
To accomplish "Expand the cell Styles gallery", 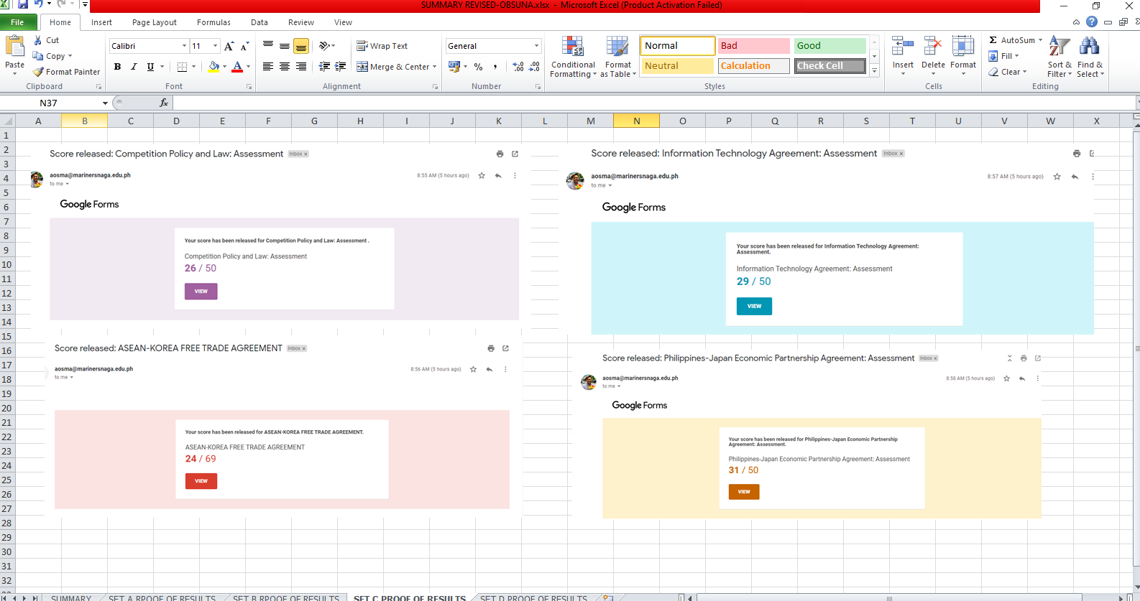I will click(x=874, y=70).
